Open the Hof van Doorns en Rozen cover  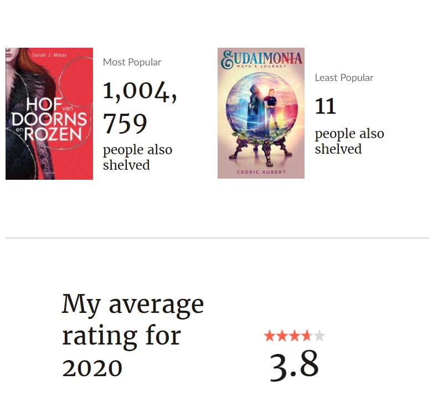[49, 114]
